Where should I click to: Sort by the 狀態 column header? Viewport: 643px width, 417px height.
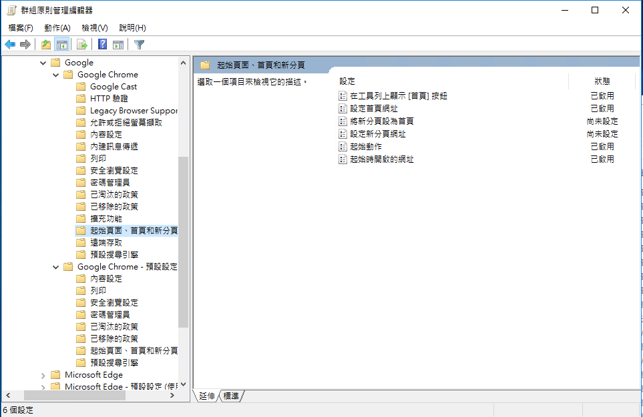click(x=602, y=81)
